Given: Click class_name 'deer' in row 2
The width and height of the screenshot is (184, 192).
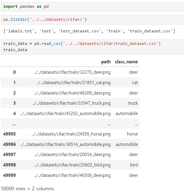Looking at the screenshot, I should click(x=133, y=93).
